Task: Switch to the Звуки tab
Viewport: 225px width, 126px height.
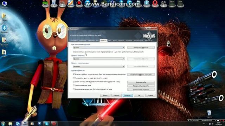Action: tap(115, 41)
